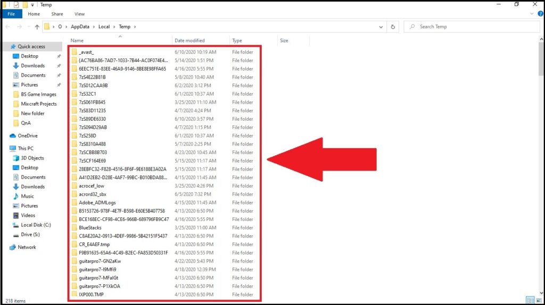
Task: Switch to details view in status bar
Action: [530, 301]
